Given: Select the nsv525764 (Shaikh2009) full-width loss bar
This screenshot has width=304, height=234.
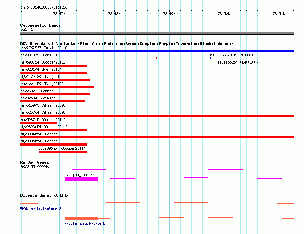Looking at the screenshot, I should coord(157,116).
